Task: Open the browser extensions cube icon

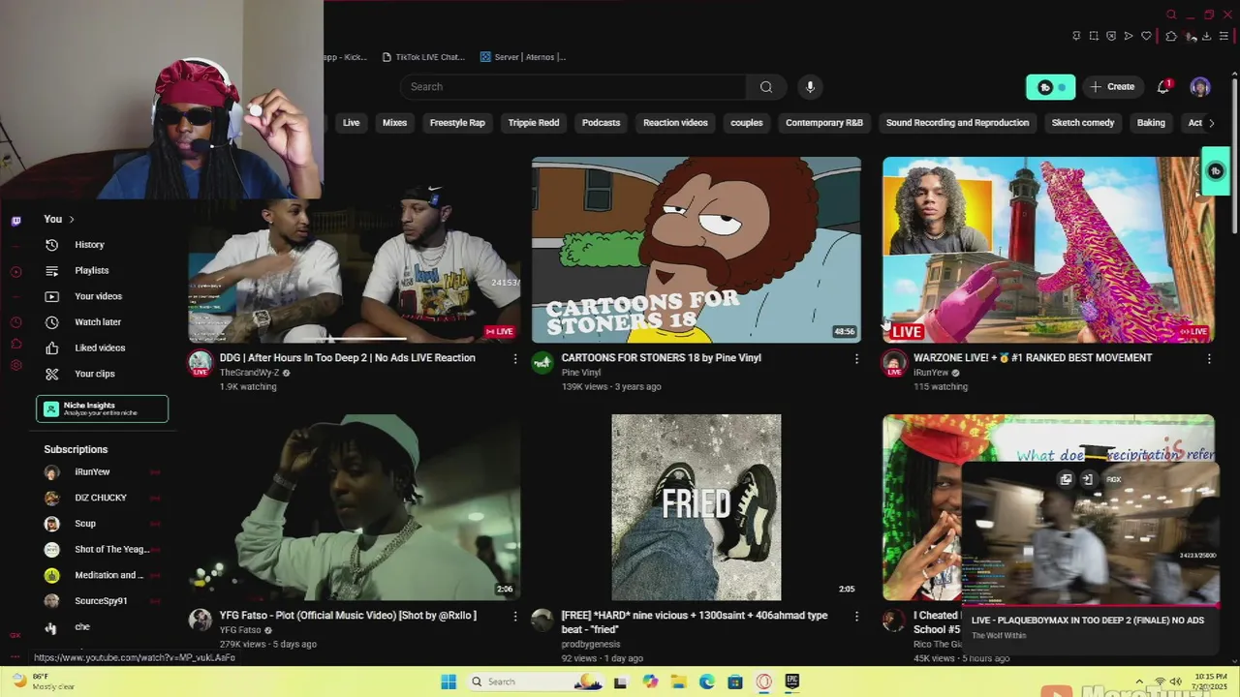Action: coord(1170,36)
